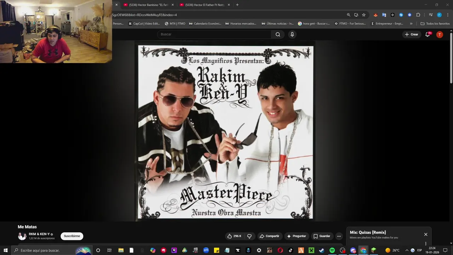Show hidden bookmarks with double chevron
Screen dimensions: 453x255
(x=411, y=24)
